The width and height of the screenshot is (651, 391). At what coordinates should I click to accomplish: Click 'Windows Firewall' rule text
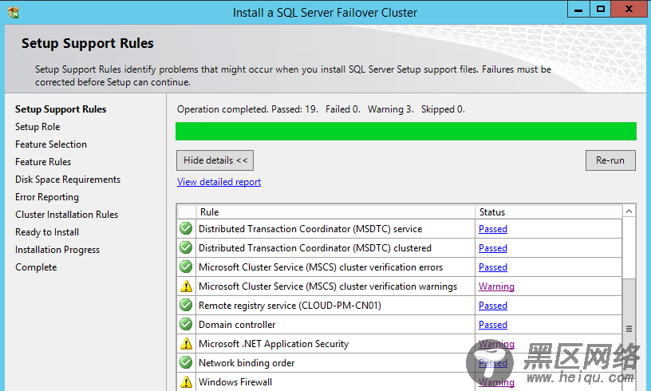click(x=235, y=382)
